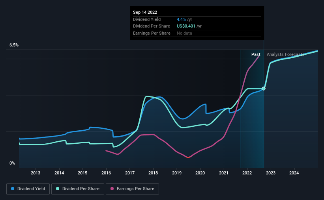Click the Past section label

[x=256, y=55]
